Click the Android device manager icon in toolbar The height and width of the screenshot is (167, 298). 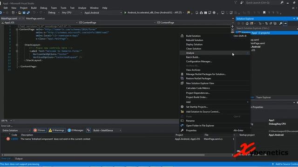pyautogui.click(x=196, y=13)
